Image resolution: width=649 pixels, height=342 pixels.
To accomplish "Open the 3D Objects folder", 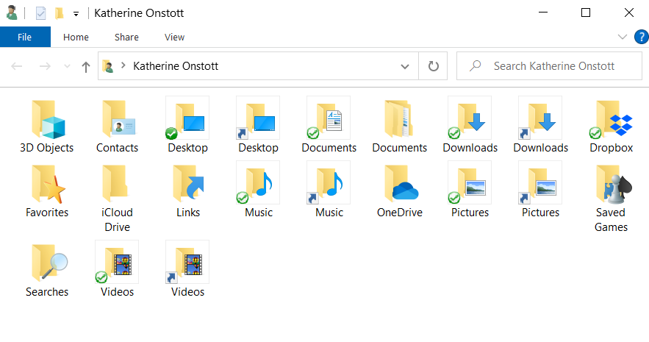I will coord(47,127).
